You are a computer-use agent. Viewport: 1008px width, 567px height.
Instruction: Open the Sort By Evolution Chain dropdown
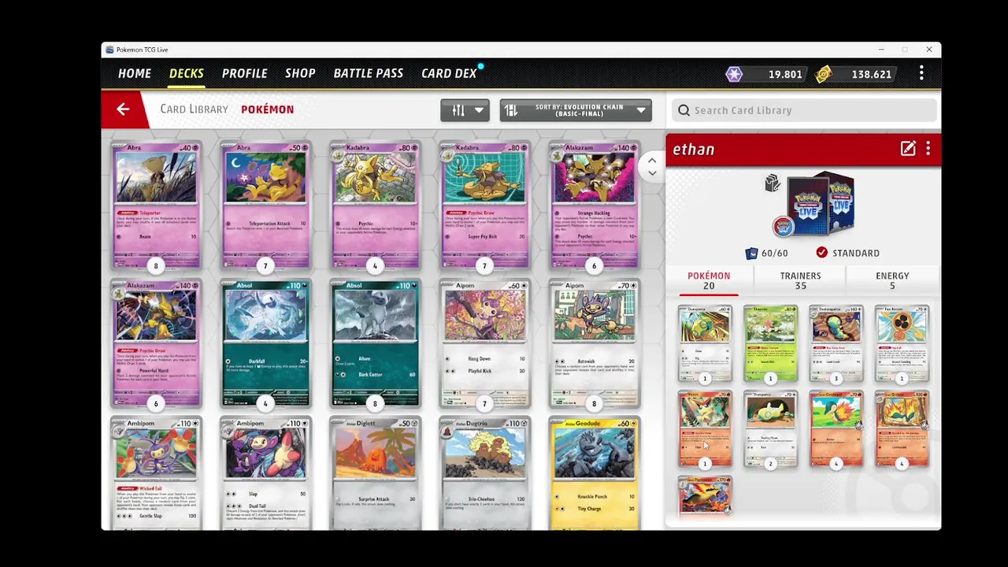pos(577,110)
